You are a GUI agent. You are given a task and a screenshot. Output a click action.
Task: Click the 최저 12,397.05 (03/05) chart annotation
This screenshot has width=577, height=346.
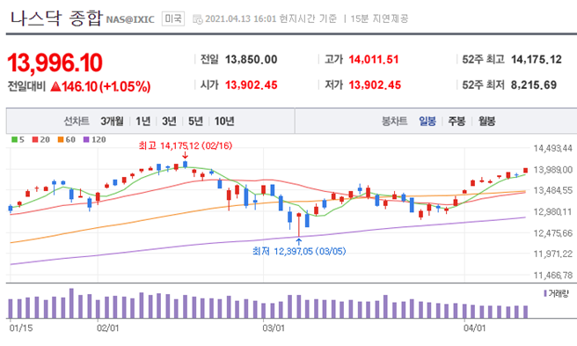tap(299, 251)
